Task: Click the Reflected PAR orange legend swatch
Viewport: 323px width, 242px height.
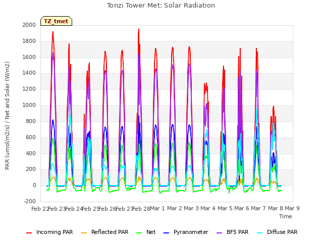Action: (x=84, y=233)
